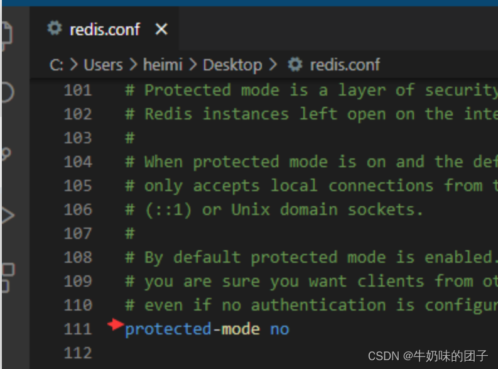Open the Source Control view
This screenshot has height=369, width=498.
pyautogui.click(x=6, y=154)
